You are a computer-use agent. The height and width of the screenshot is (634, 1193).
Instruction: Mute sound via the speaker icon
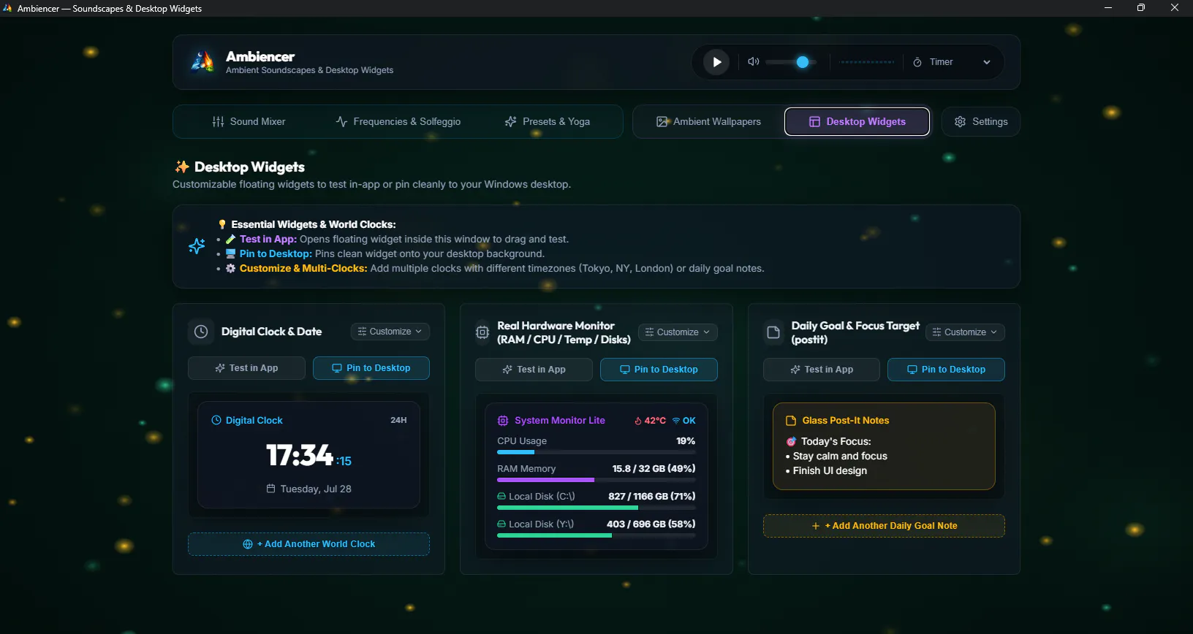[754, 62]
